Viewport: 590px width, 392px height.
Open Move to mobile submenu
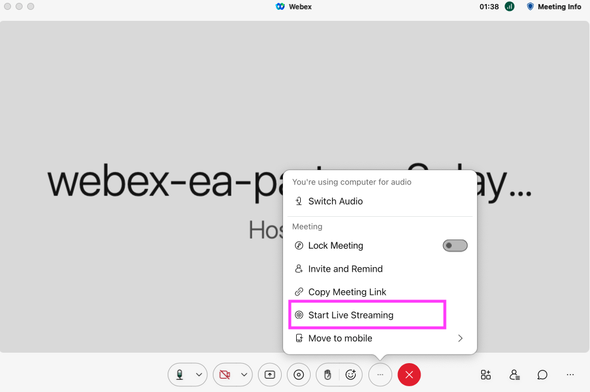[380, 338]
